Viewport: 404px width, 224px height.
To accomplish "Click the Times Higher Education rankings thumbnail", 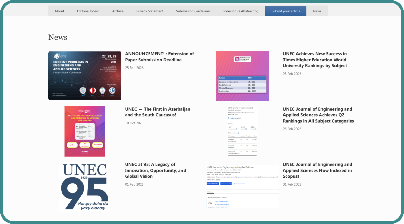I will coord(242,76).
